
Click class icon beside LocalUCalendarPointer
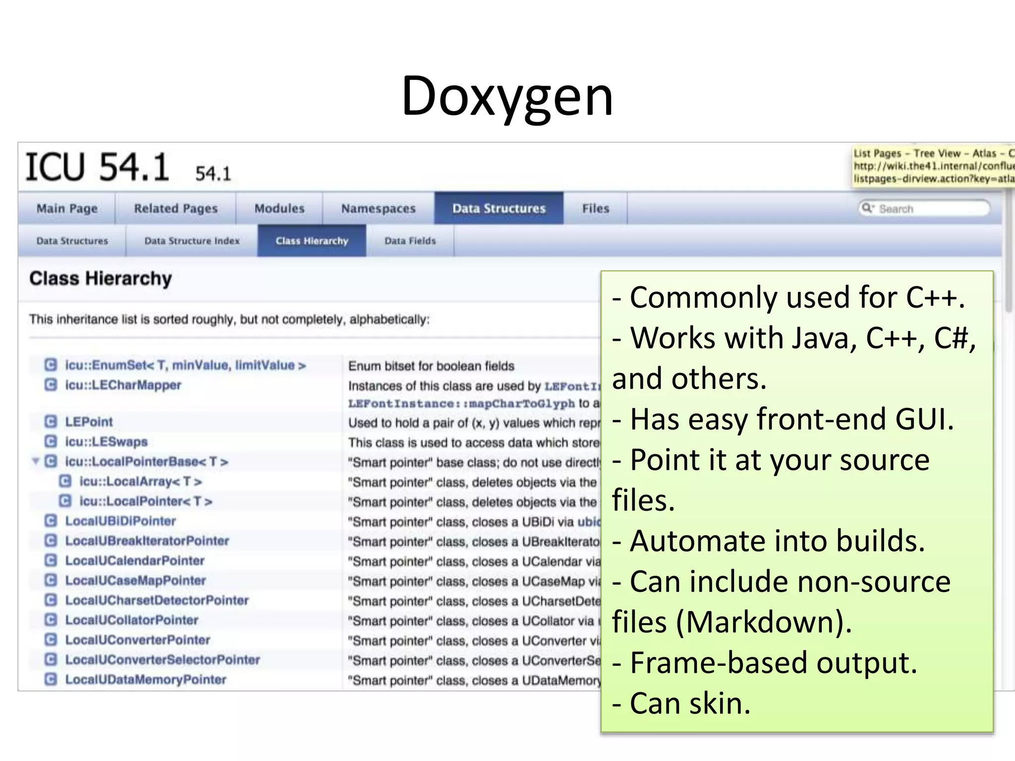pyautogui.click(x=51, y=560)
